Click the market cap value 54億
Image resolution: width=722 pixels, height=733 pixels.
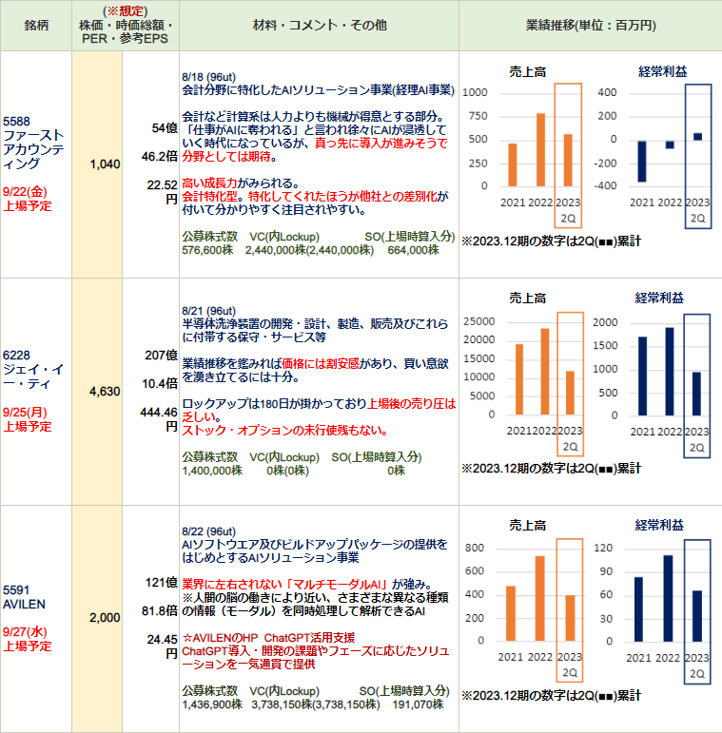pos(165,128)
